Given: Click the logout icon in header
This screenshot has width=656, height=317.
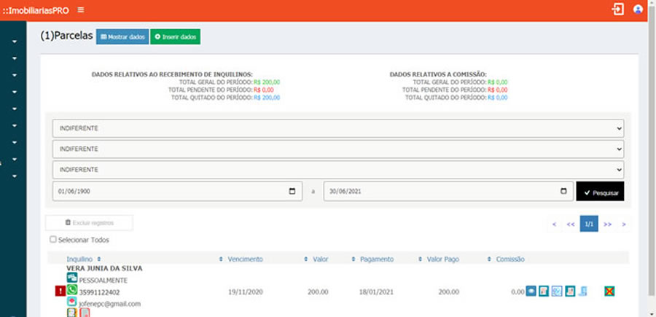Looking at the screenshot, I should pos(618,9).
